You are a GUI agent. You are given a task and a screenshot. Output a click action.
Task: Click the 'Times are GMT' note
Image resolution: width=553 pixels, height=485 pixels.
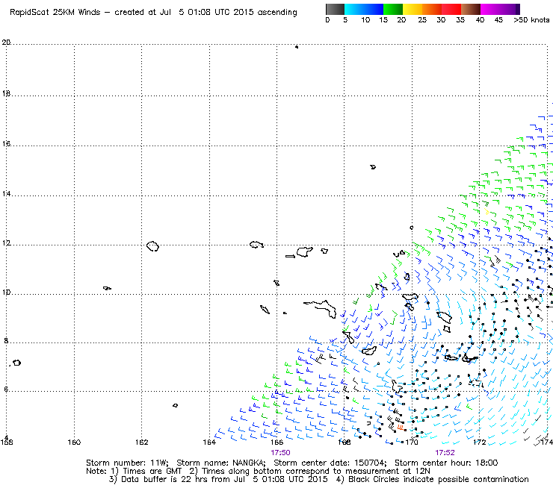(x=152, y=472)
